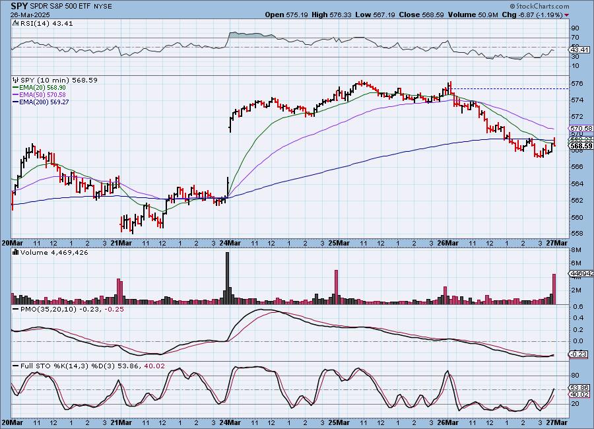The image size is (594, 429).
Task: Click the 53.86 stochastic value tag
Action: (x=579, y=387)
